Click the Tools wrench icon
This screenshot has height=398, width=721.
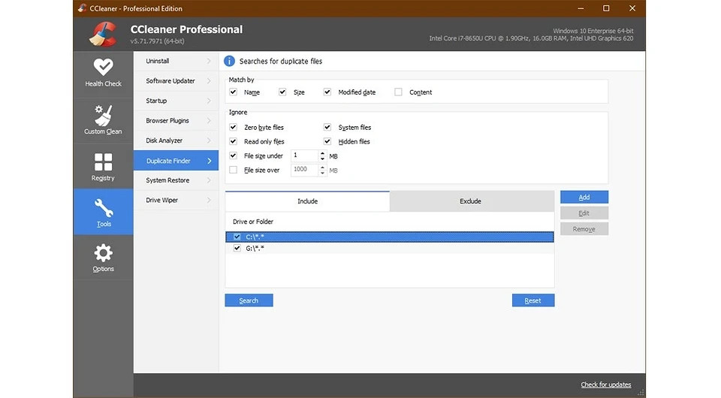tap(103, 207)
